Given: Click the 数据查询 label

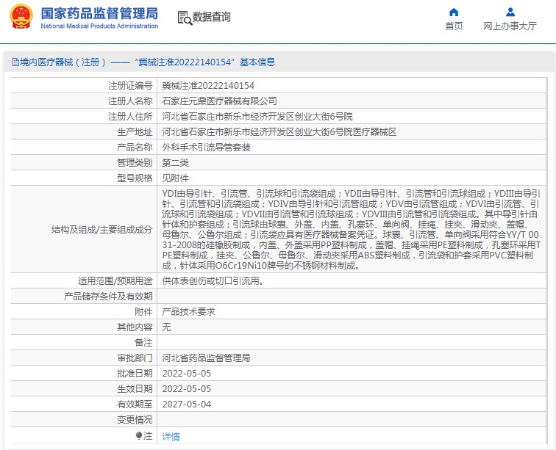Looking at the screenshot, I should point(211,17).
